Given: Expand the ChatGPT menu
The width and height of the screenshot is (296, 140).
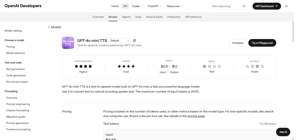Looking at the screenshot, I should [155, 6].
